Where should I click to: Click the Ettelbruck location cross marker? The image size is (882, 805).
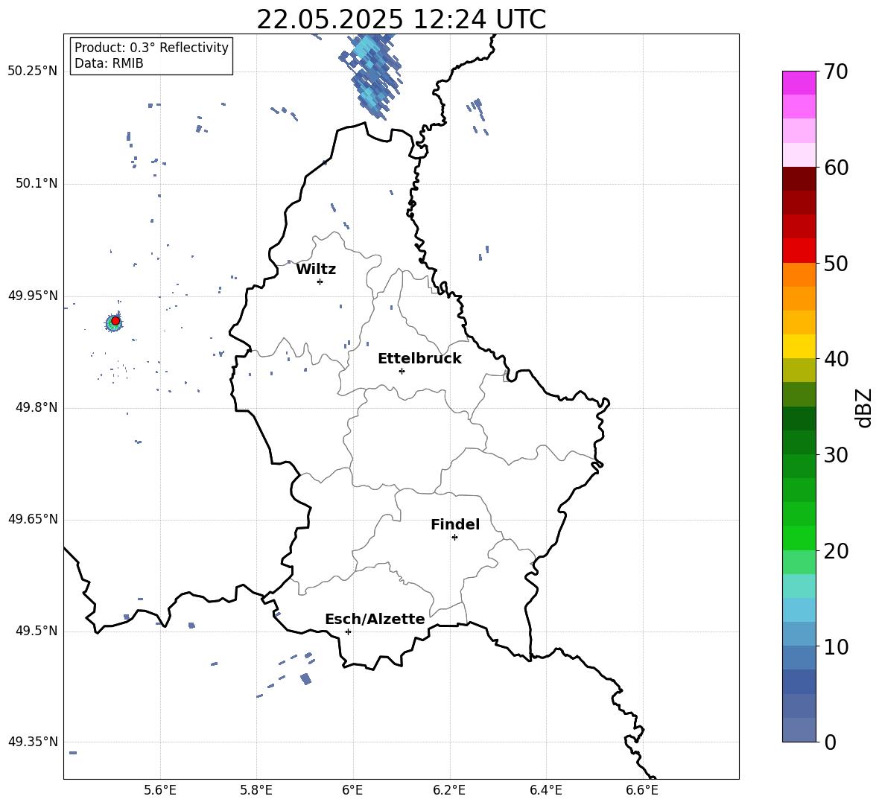tap(402, 371)
